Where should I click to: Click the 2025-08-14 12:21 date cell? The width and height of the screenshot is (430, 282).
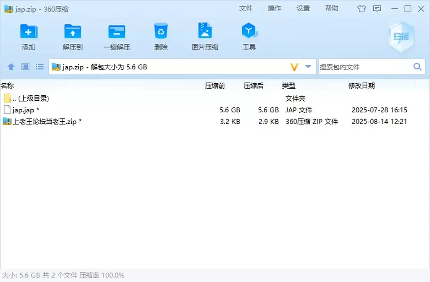coord(379,122)
